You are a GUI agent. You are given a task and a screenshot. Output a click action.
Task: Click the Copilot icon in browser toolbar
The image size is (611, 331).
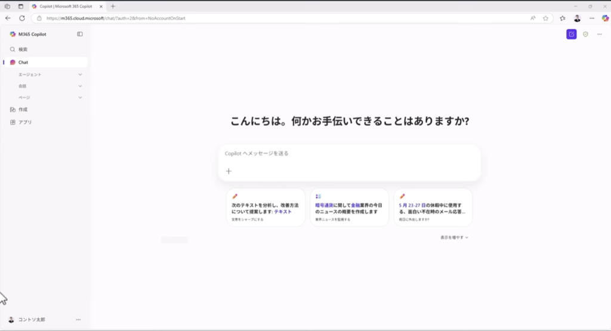click(604, 18)
